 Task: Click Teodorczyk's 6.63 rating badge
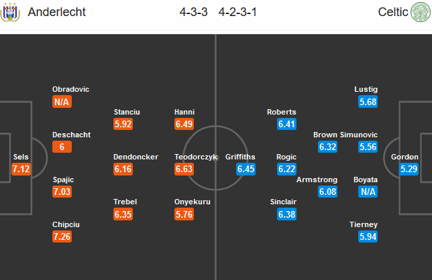pyautogui.click(x=184, y=169)
